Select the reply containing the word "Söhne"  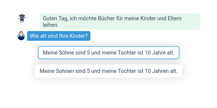[108, 53]
